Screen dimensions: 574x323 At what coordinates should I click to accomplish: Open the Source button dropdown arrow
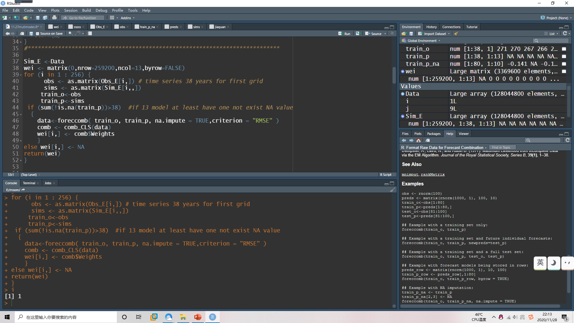tap(385, 34)
